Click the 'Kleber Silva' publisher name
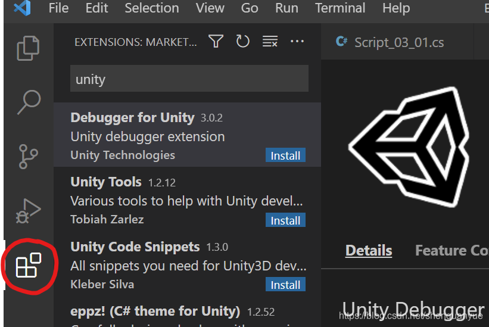 [x=102, y=284]
